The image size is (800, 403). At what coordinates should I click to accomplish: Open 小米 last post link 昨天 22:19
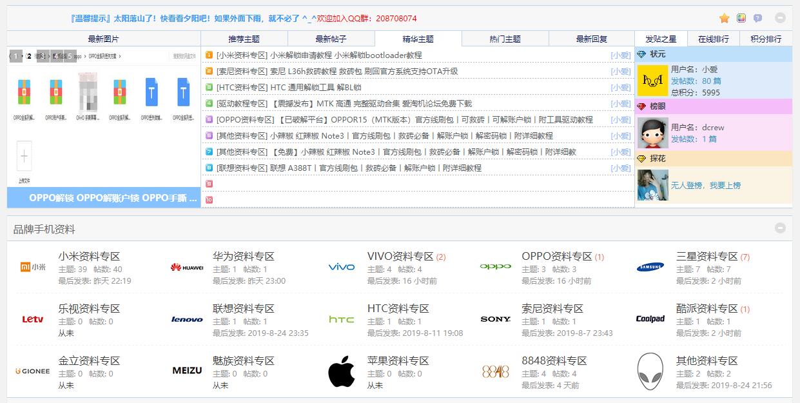coord(112,281)
